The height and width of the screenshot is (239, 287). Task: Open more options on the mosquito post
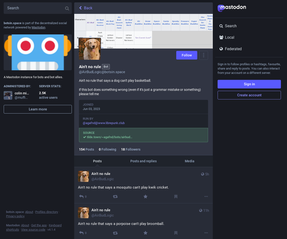[206, 196]
